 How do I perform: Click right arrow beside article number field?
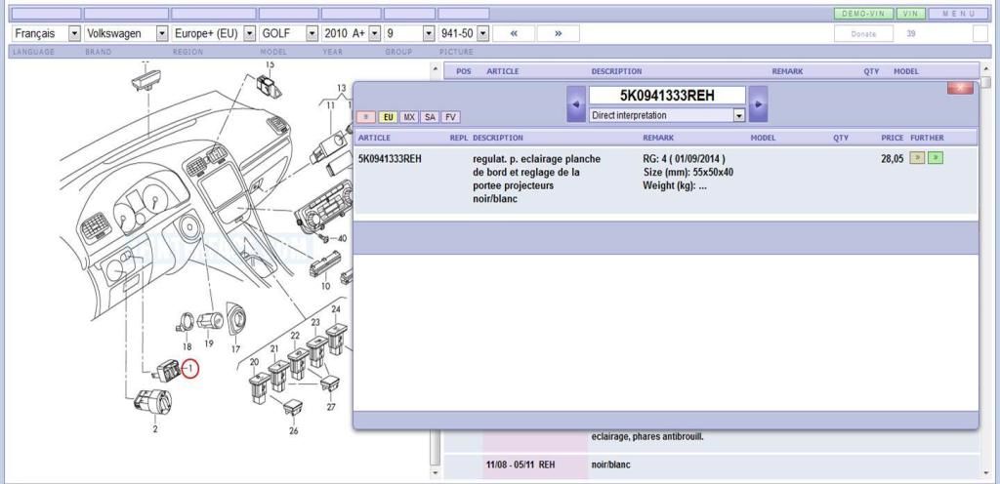758,103
